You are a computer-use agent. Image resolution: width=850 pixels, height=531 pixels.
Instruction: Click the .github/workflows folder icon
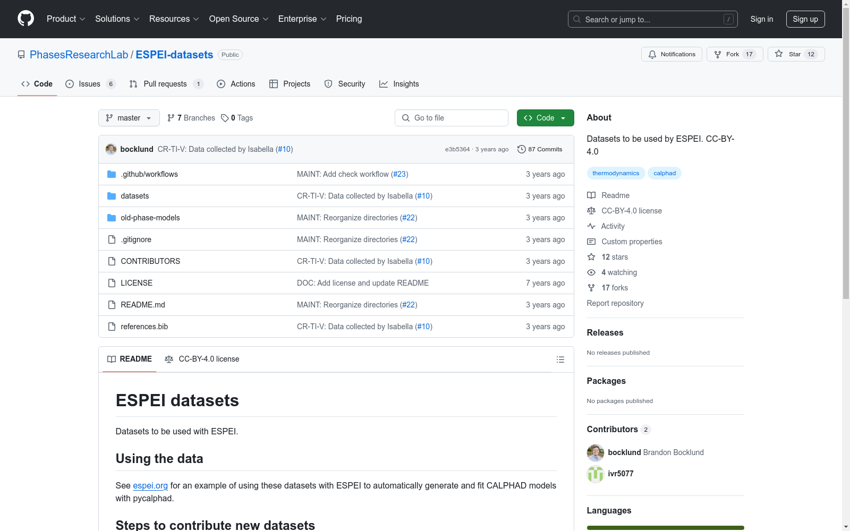[112, 174]
